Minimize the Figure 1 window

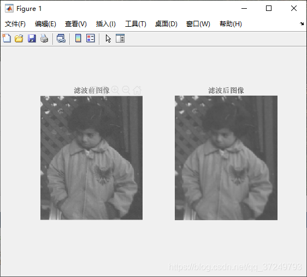tap(244, 8)
